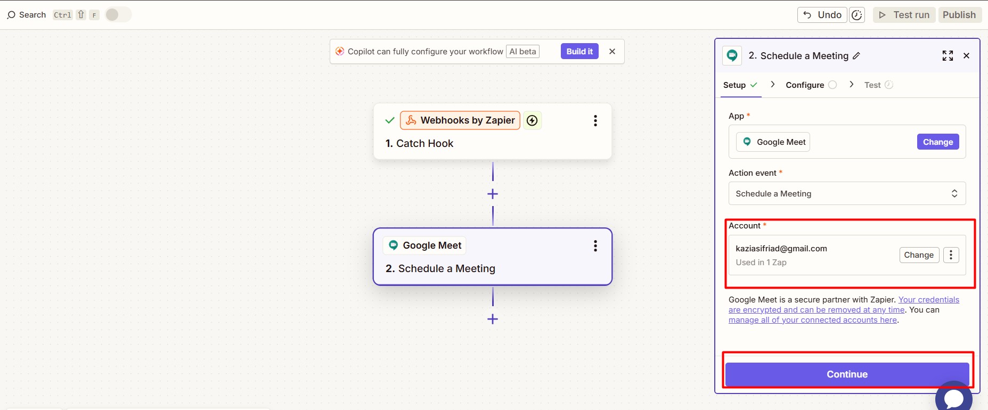
Task: Click the pencil icon to rename step
Action: [856, 56]
